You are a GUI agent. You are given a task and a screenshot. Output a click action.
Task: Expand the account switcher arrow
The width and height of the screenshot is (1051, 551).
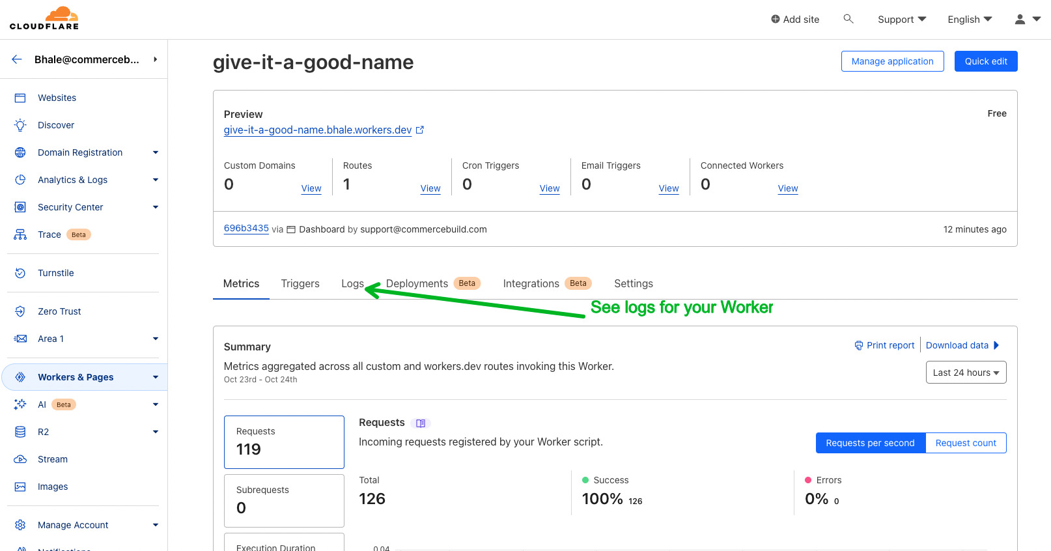pyautogui.click(x=155, y=59)
